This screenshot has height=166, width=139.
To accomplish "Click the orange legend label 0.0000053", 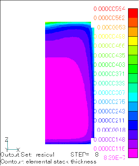I will point(111,27).
